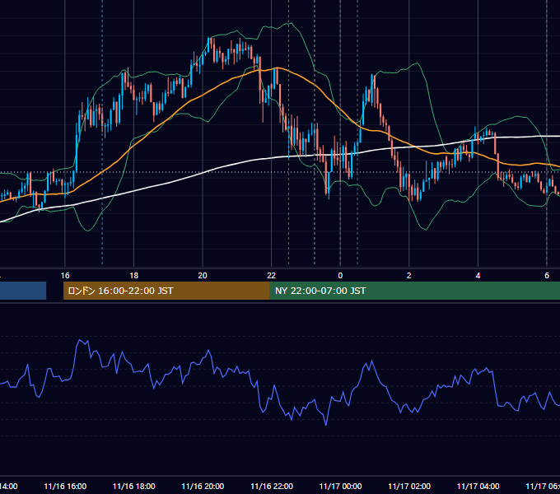Click the ロンドン 16:00-22:00 JST session bar
Viewport: 560px width, 494px height.
click(166, 291)
